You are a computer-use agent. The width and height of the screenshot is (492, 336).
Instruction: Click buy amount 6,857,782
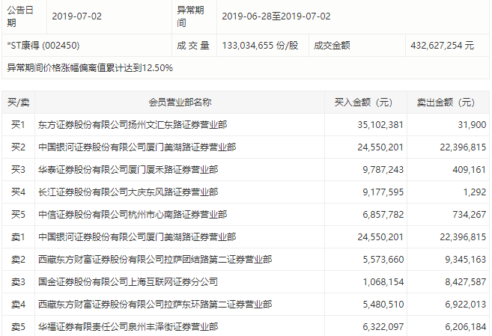tap(383, 215)
